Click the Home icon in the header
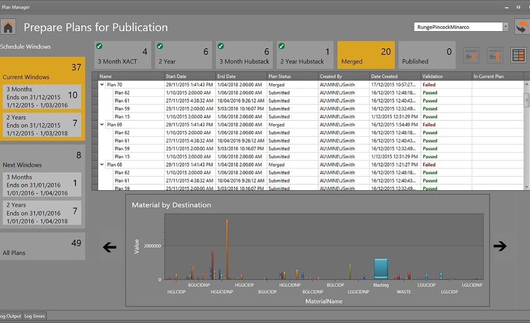The height and width of the screenshot is (323, 530). pos(8,27)
